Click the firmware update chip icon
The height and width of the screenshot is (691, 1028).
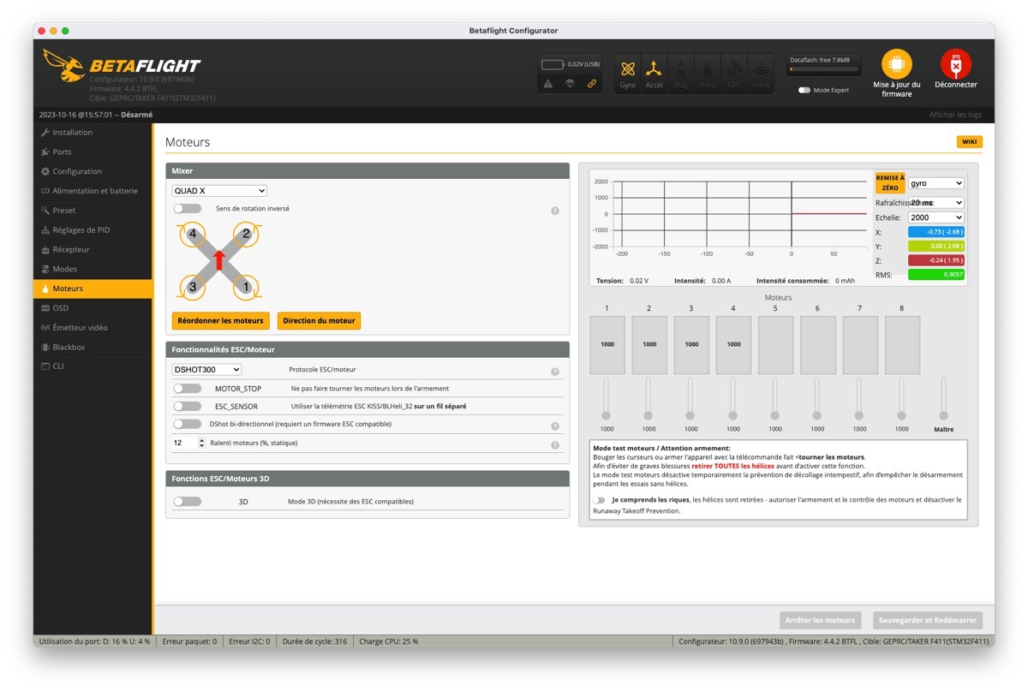(x=897, y=64)
